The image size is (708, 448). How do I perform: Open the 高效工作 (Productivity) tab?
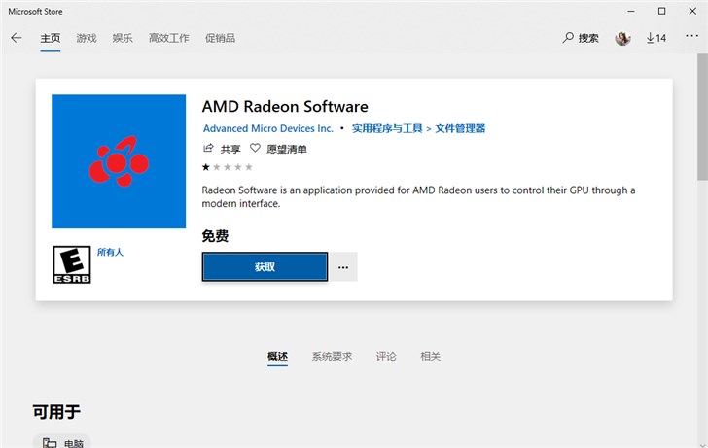(168, 38)
